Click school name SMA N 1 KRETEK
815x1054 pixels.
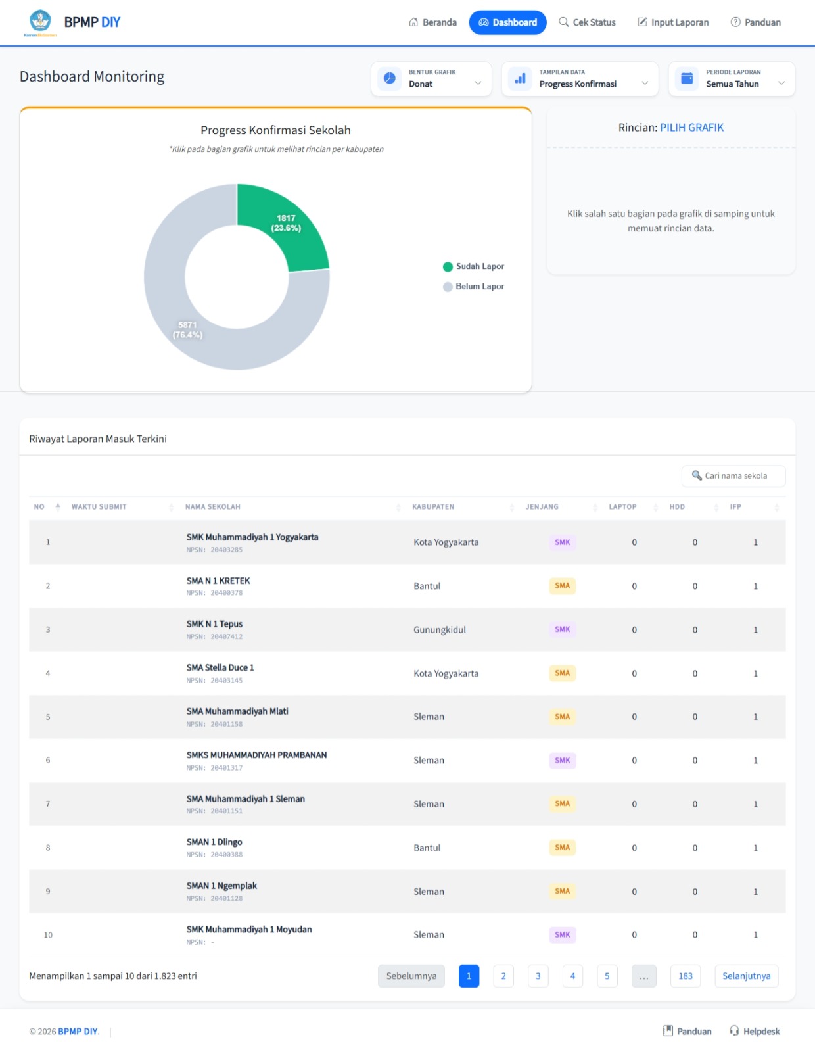pos(218,581)
